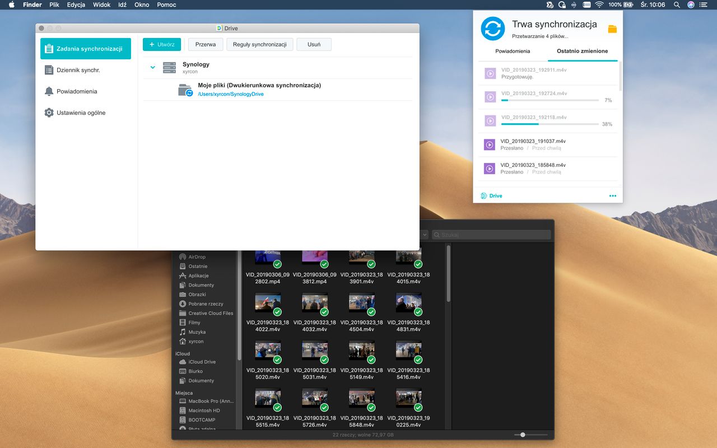Switch to the Powiadomienia tab in popup

[513, 51]
